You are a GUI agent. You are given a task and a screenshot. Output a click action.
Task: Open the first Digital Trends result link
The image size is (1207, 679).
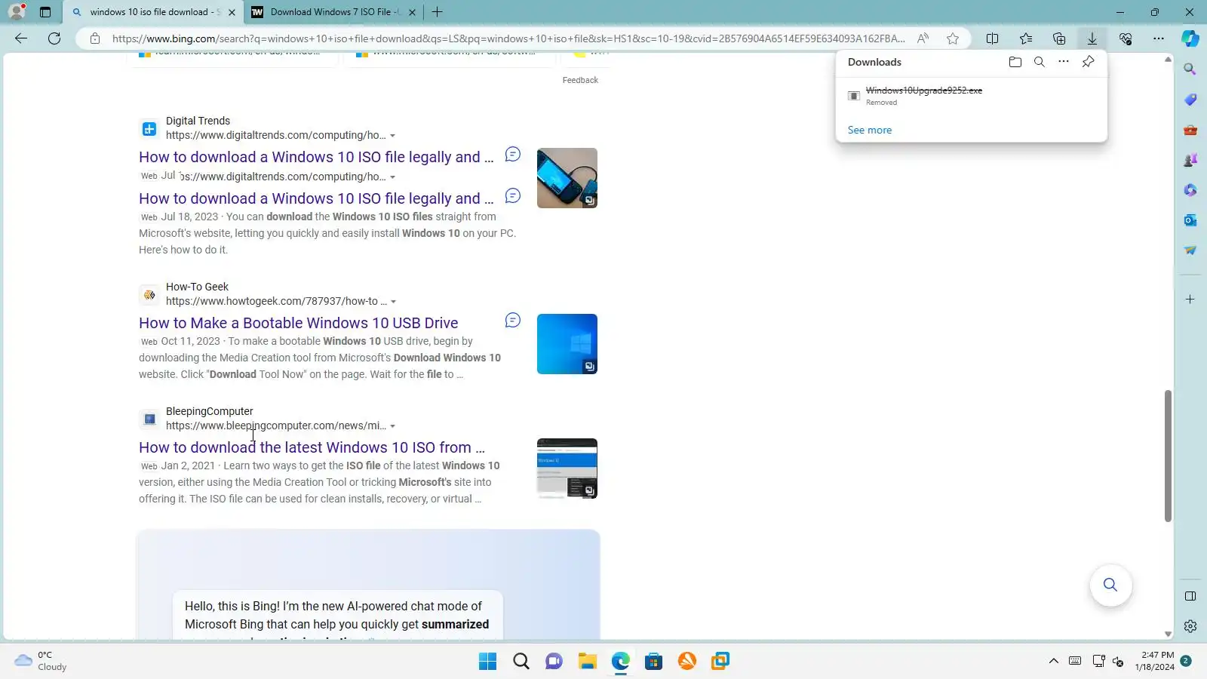point(316,157)
